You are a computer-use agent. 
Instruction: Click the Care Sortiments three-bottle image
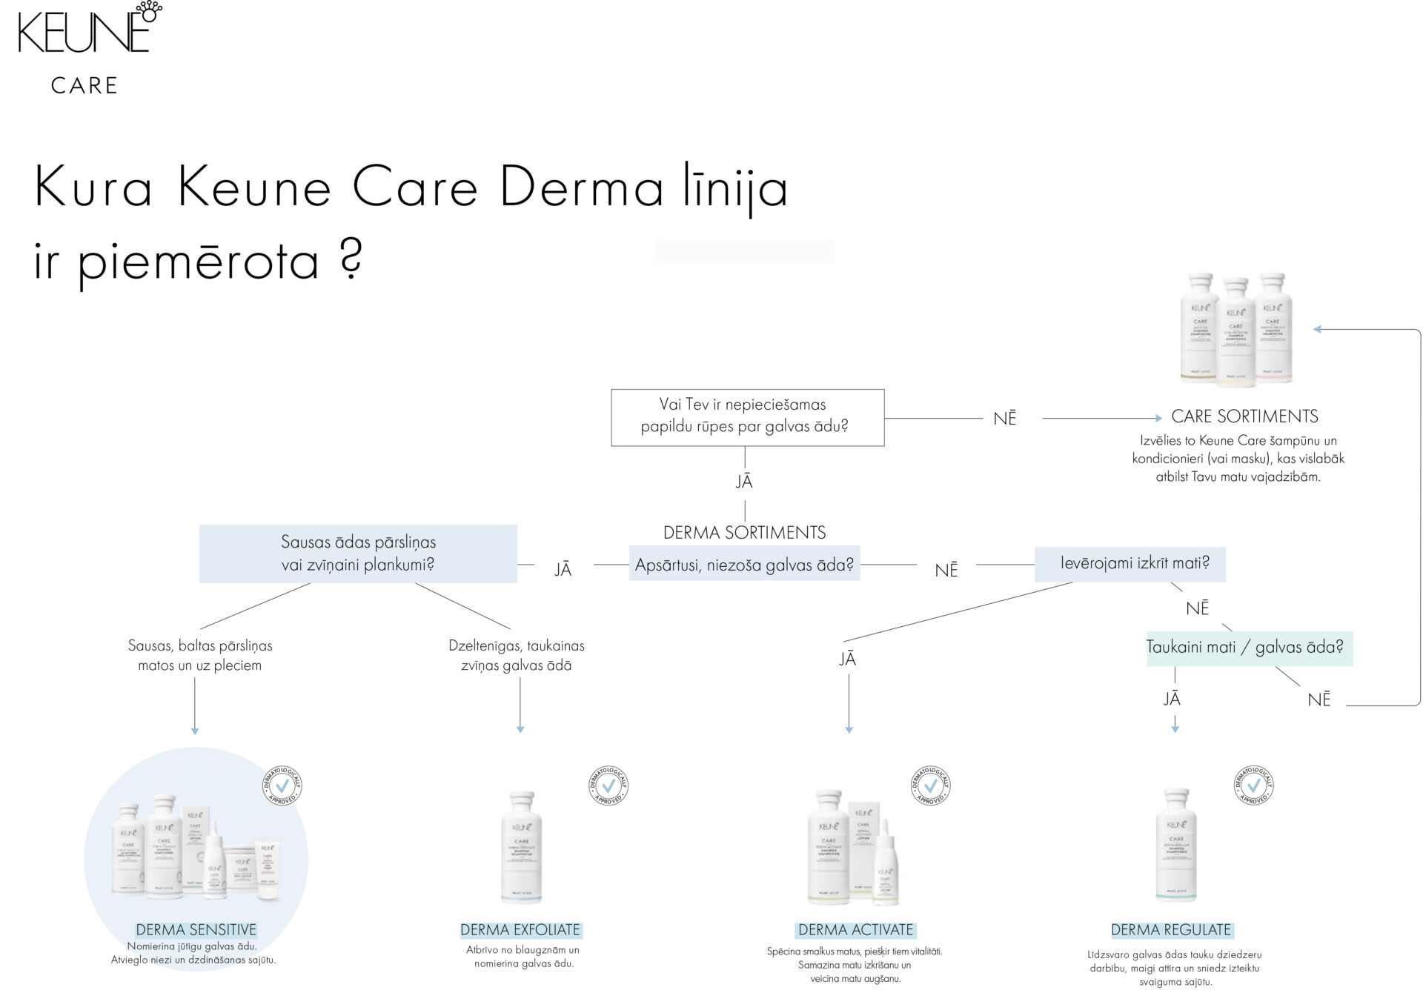tap(1236, 328)
